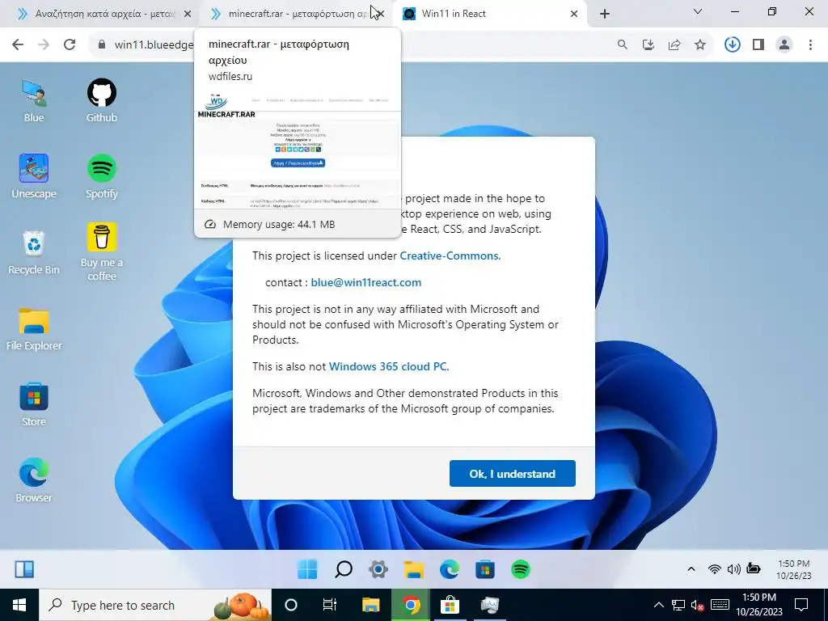828x621 pixels.
Task: Share this page icon in address bar
Action: click(x=674, y=45)
